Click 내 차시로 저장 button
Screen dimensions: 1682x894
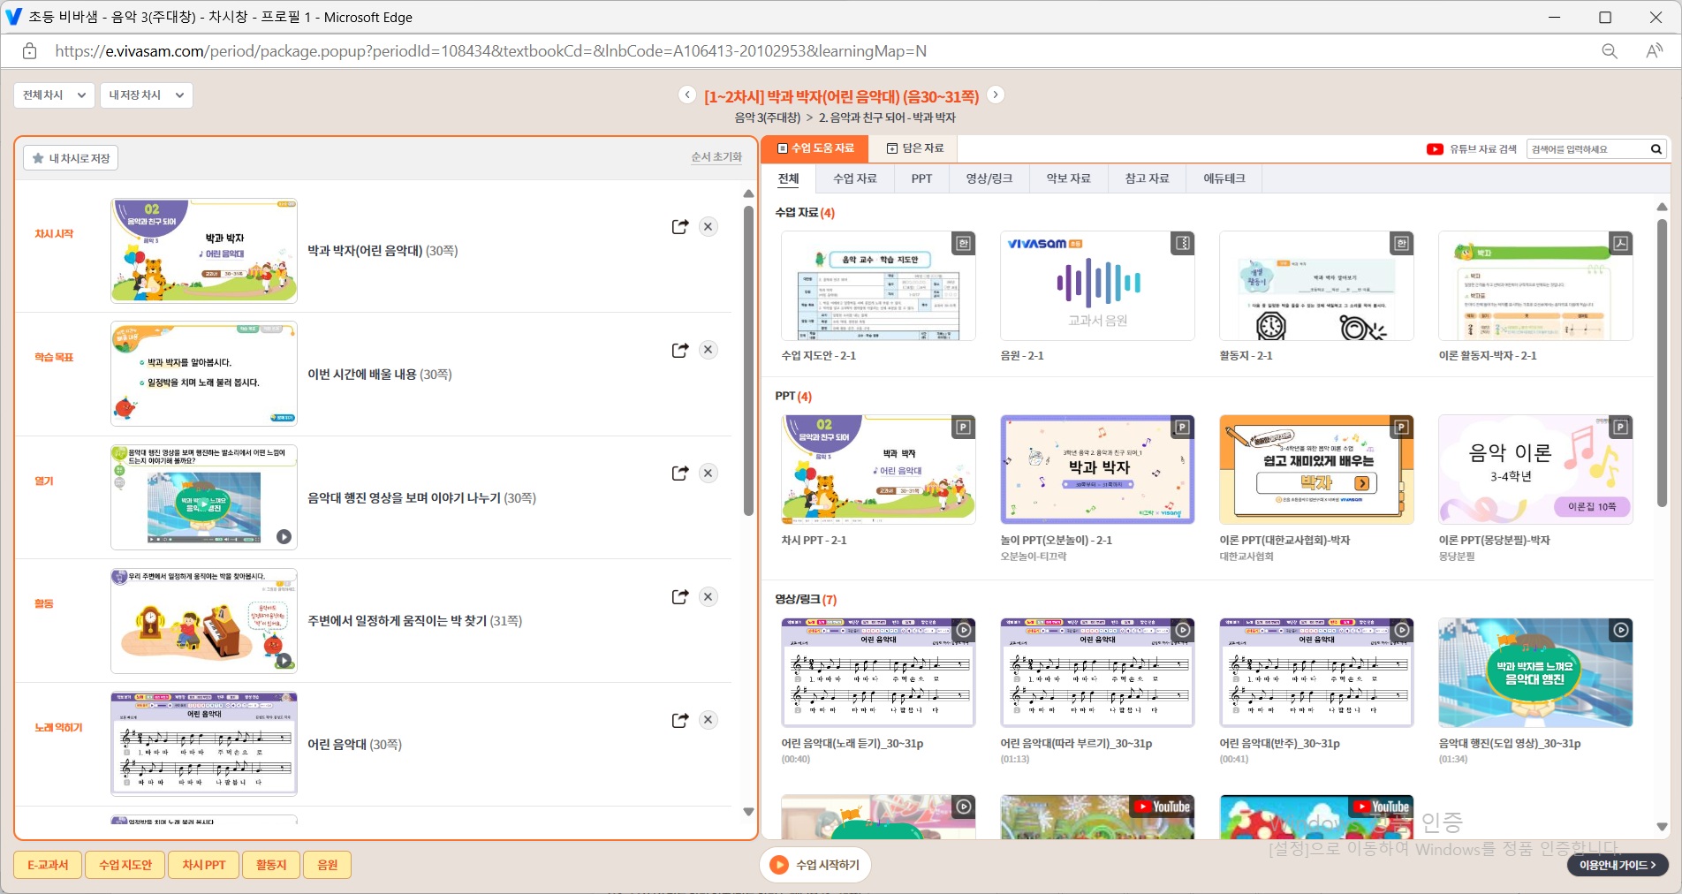71,158
